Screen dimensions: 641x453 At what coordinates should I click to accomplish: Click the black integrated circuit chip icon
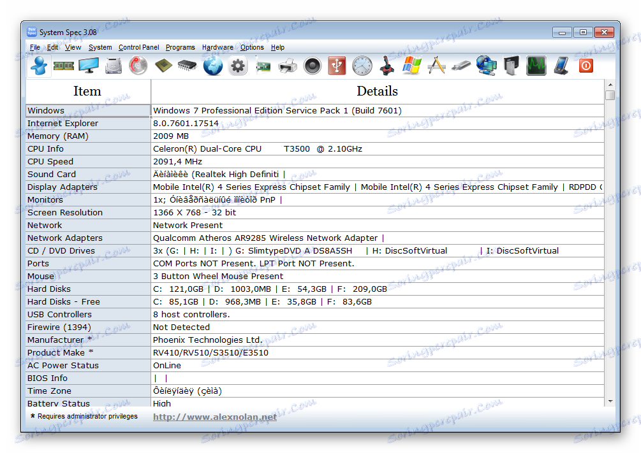coord(188,66)
